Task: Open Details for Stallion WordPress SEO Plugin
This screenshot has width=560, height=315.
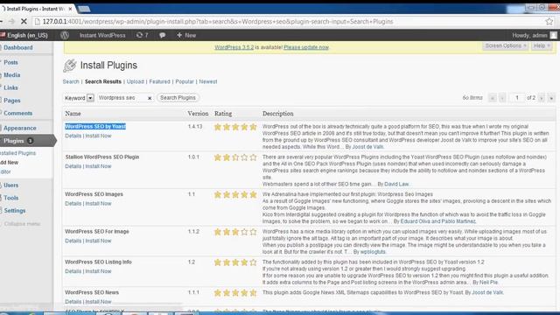Action: pyautogui.click(x=73, y=166)
